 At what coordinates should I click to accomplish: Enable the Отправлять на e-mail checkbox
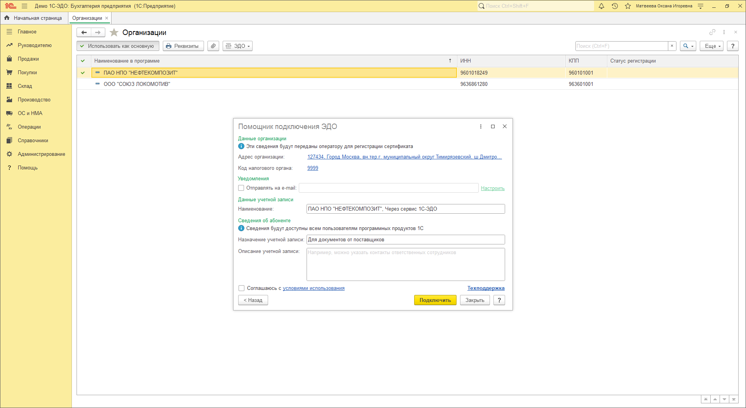click(241, 188)
